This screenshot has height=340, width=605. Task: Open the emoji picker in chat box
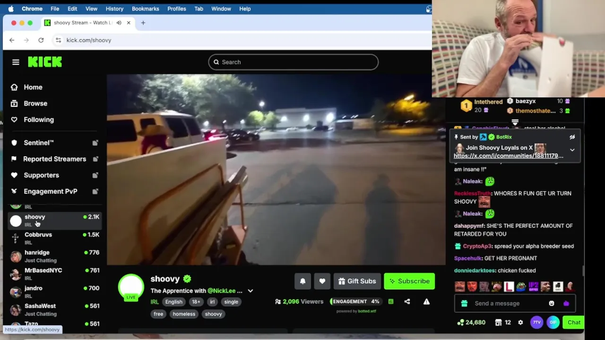(x=552, y=304)
